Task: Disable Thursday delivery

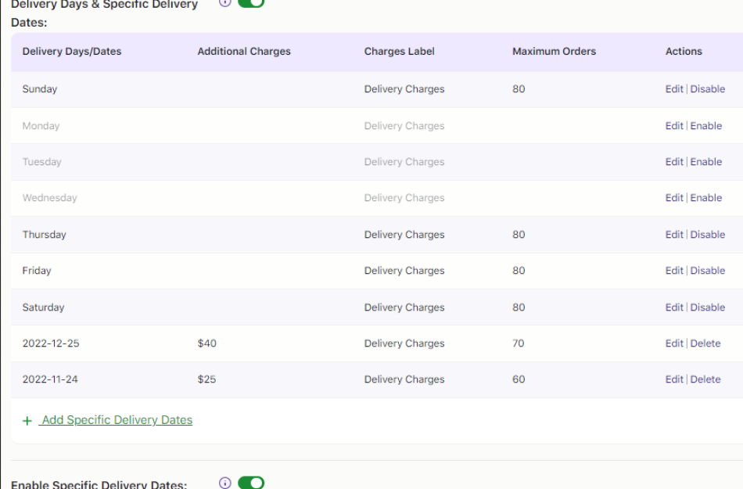Action: (x=709, y=234)
